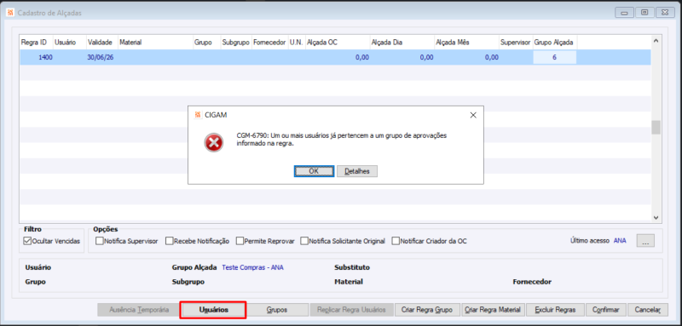Screen dimensions: 682x326
Task: Click Excluir Regras button
Action: (555, 310)
